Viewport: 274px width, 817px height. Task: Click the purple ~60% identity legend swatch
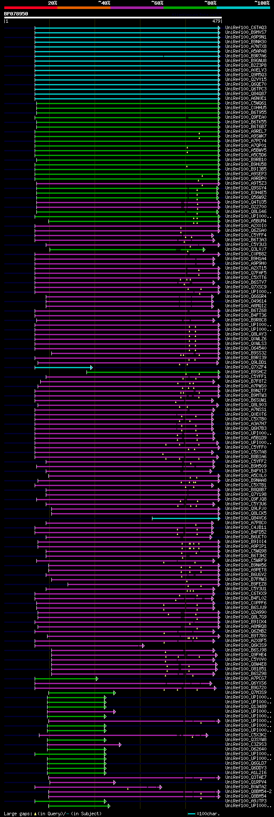point(137,8)
